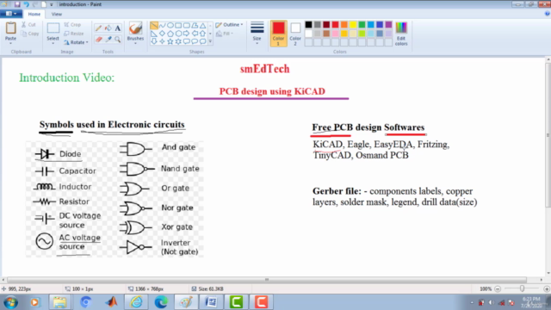
Task: Activate Color 2 selector
Action: (295, 34)
